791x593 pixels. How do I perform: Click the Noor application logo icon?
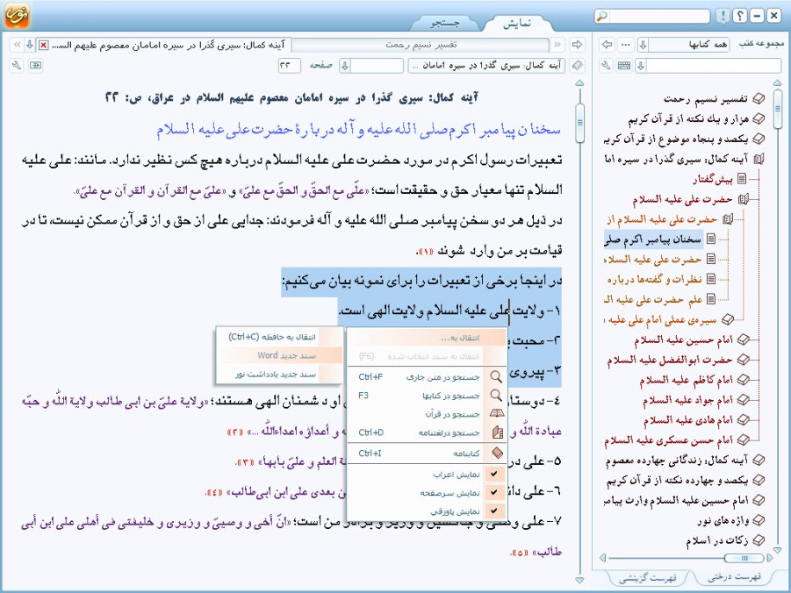17,15
